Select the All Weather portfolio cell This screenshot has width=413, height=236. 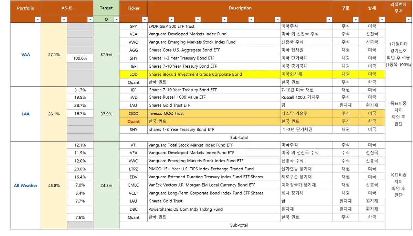tap(25, 185)
